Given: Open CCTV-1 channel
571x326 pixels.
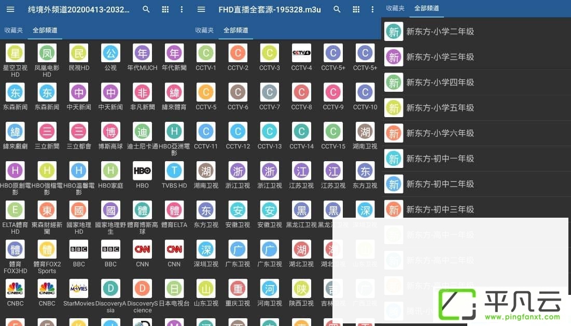Looking at the screenshot, I should (206, 57).
